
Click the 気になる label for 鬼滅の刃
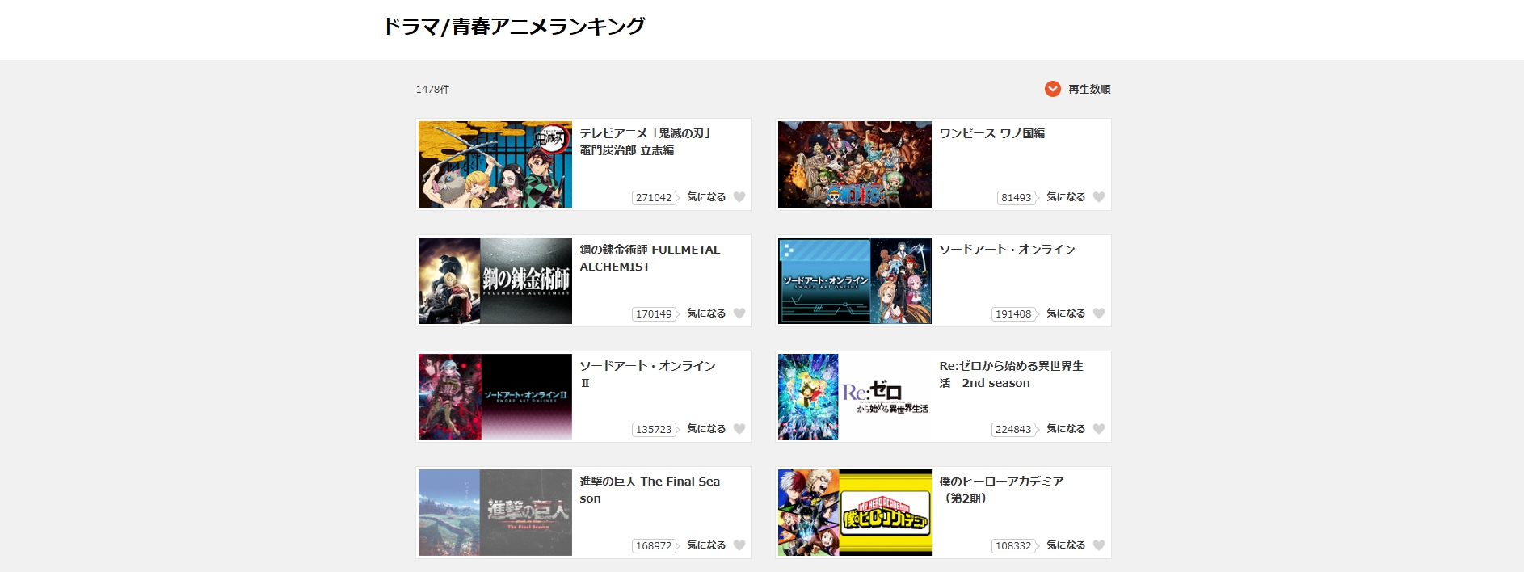point(706,197)
